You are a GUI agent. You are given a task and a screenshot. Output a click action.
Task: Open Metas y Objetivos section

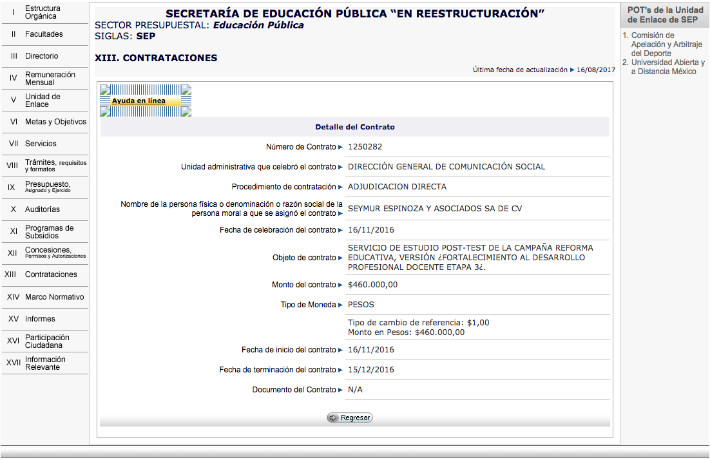tap(55, 122)
